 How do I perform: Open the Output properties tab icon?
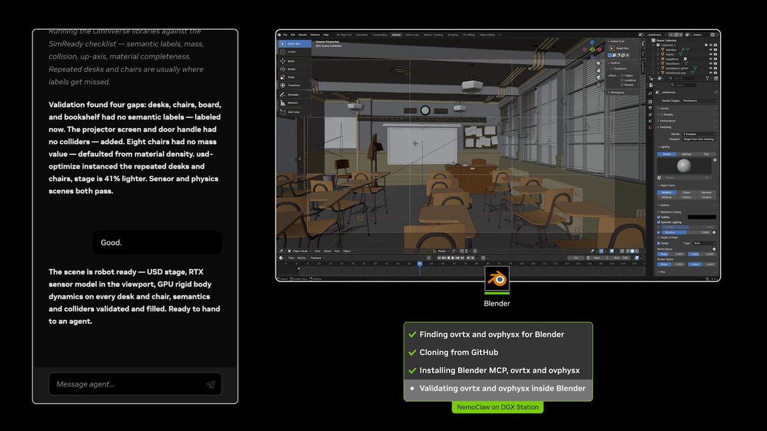(650, 108)
